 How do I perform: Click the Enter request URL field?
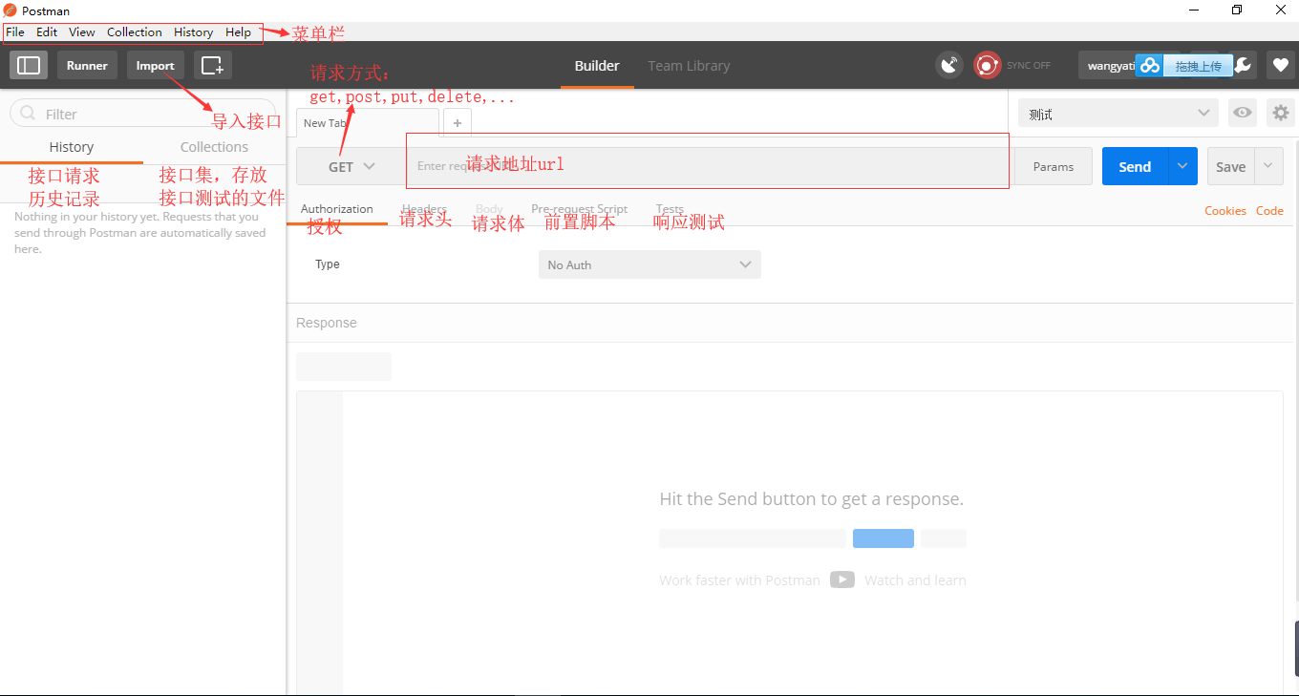pos(708,166)
